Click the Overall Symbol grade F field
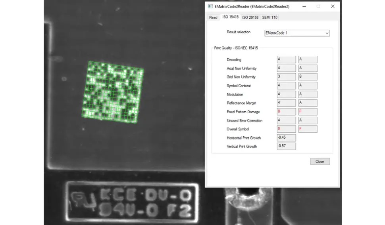This screenshot has width=385, height=225. 308,129
